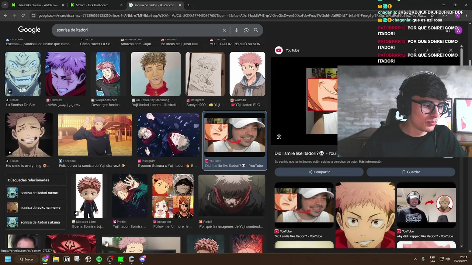Close the ulisesdaka Stream tab

pos(63,5)
